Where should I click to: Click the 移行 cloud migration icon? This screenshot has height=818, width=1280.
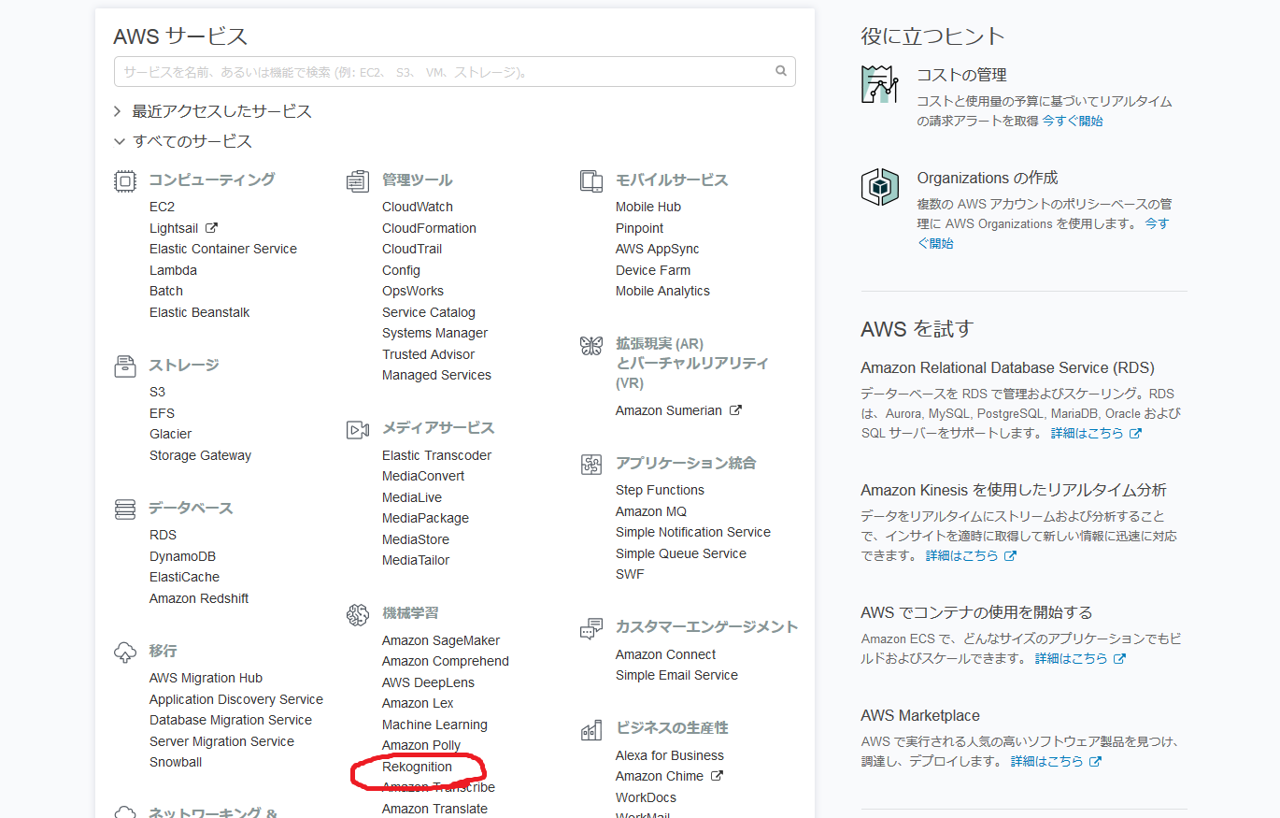click(x=125, y=652)
